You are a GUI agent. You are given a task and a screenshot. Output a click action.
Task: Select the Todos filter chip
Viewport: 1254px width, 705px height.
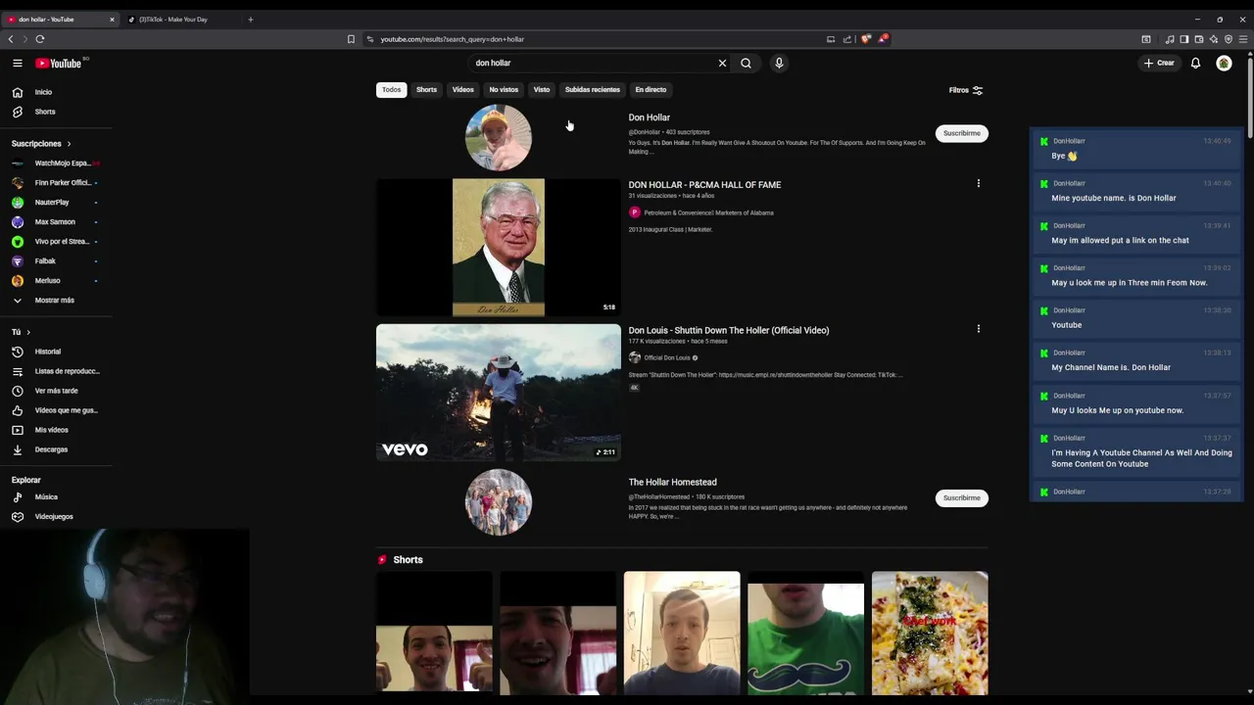[391, 90]
